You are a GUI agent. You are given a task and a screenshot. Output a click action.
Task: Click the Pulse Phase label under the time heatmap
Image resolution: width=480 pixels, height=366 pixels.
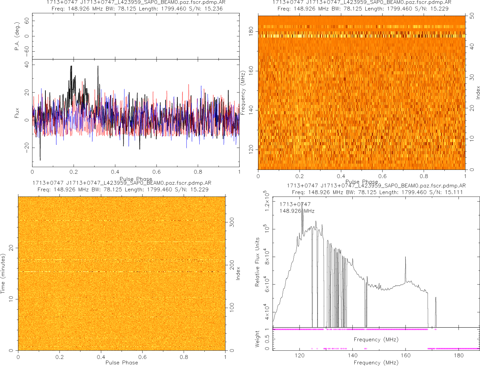(x=121, y=362)
